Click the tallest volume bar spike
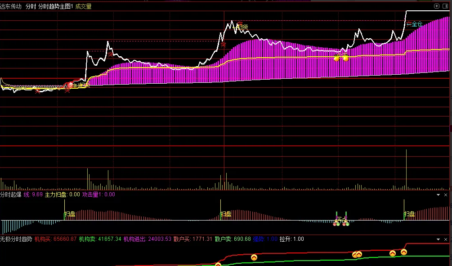The width and height of the screenshot is (452, 266). tap(406, 169)
